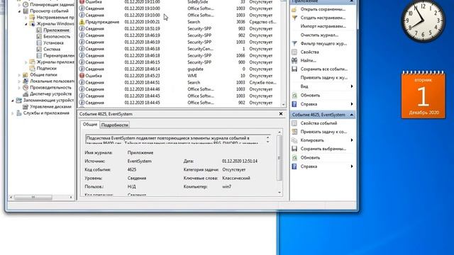The height and width of the screenshot is (255, 454).
Task: Click the Копировать icon in the actions pane
Action: tap(294, 140)
